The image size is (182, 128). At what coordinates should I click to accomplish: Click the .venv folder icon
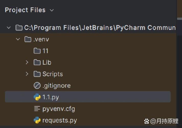point(28,39)
